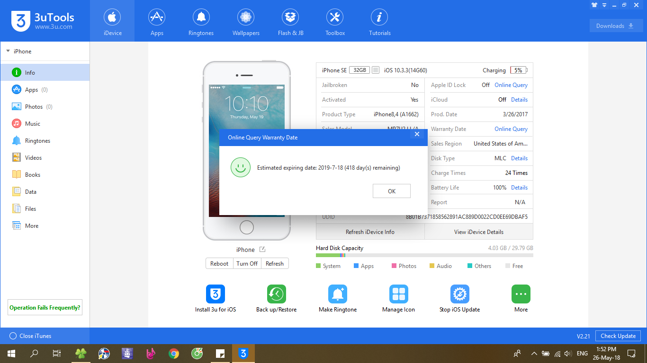Expand the More tools button
Viewport: 647px width, 363px height.
(521, 294)
